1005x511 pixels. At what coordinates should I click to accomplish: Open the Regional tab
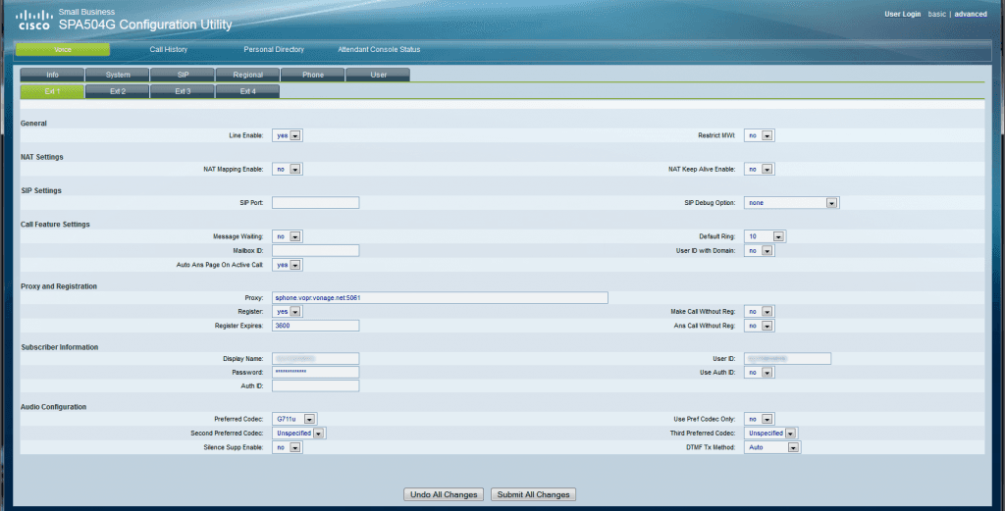(247, 75)
